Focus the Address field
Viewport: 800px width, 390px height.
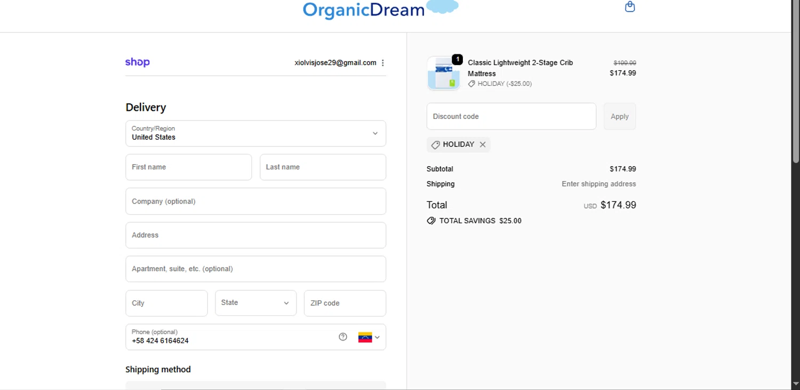255,235
